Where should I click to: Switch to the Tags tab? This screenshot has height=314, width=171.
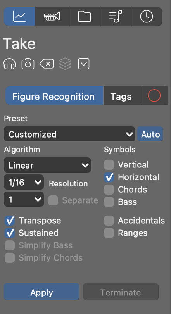(121, 96)
